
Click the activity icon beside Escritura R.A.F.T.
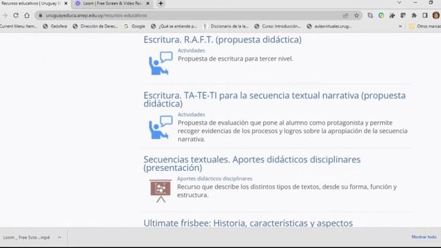coord(161,63)
